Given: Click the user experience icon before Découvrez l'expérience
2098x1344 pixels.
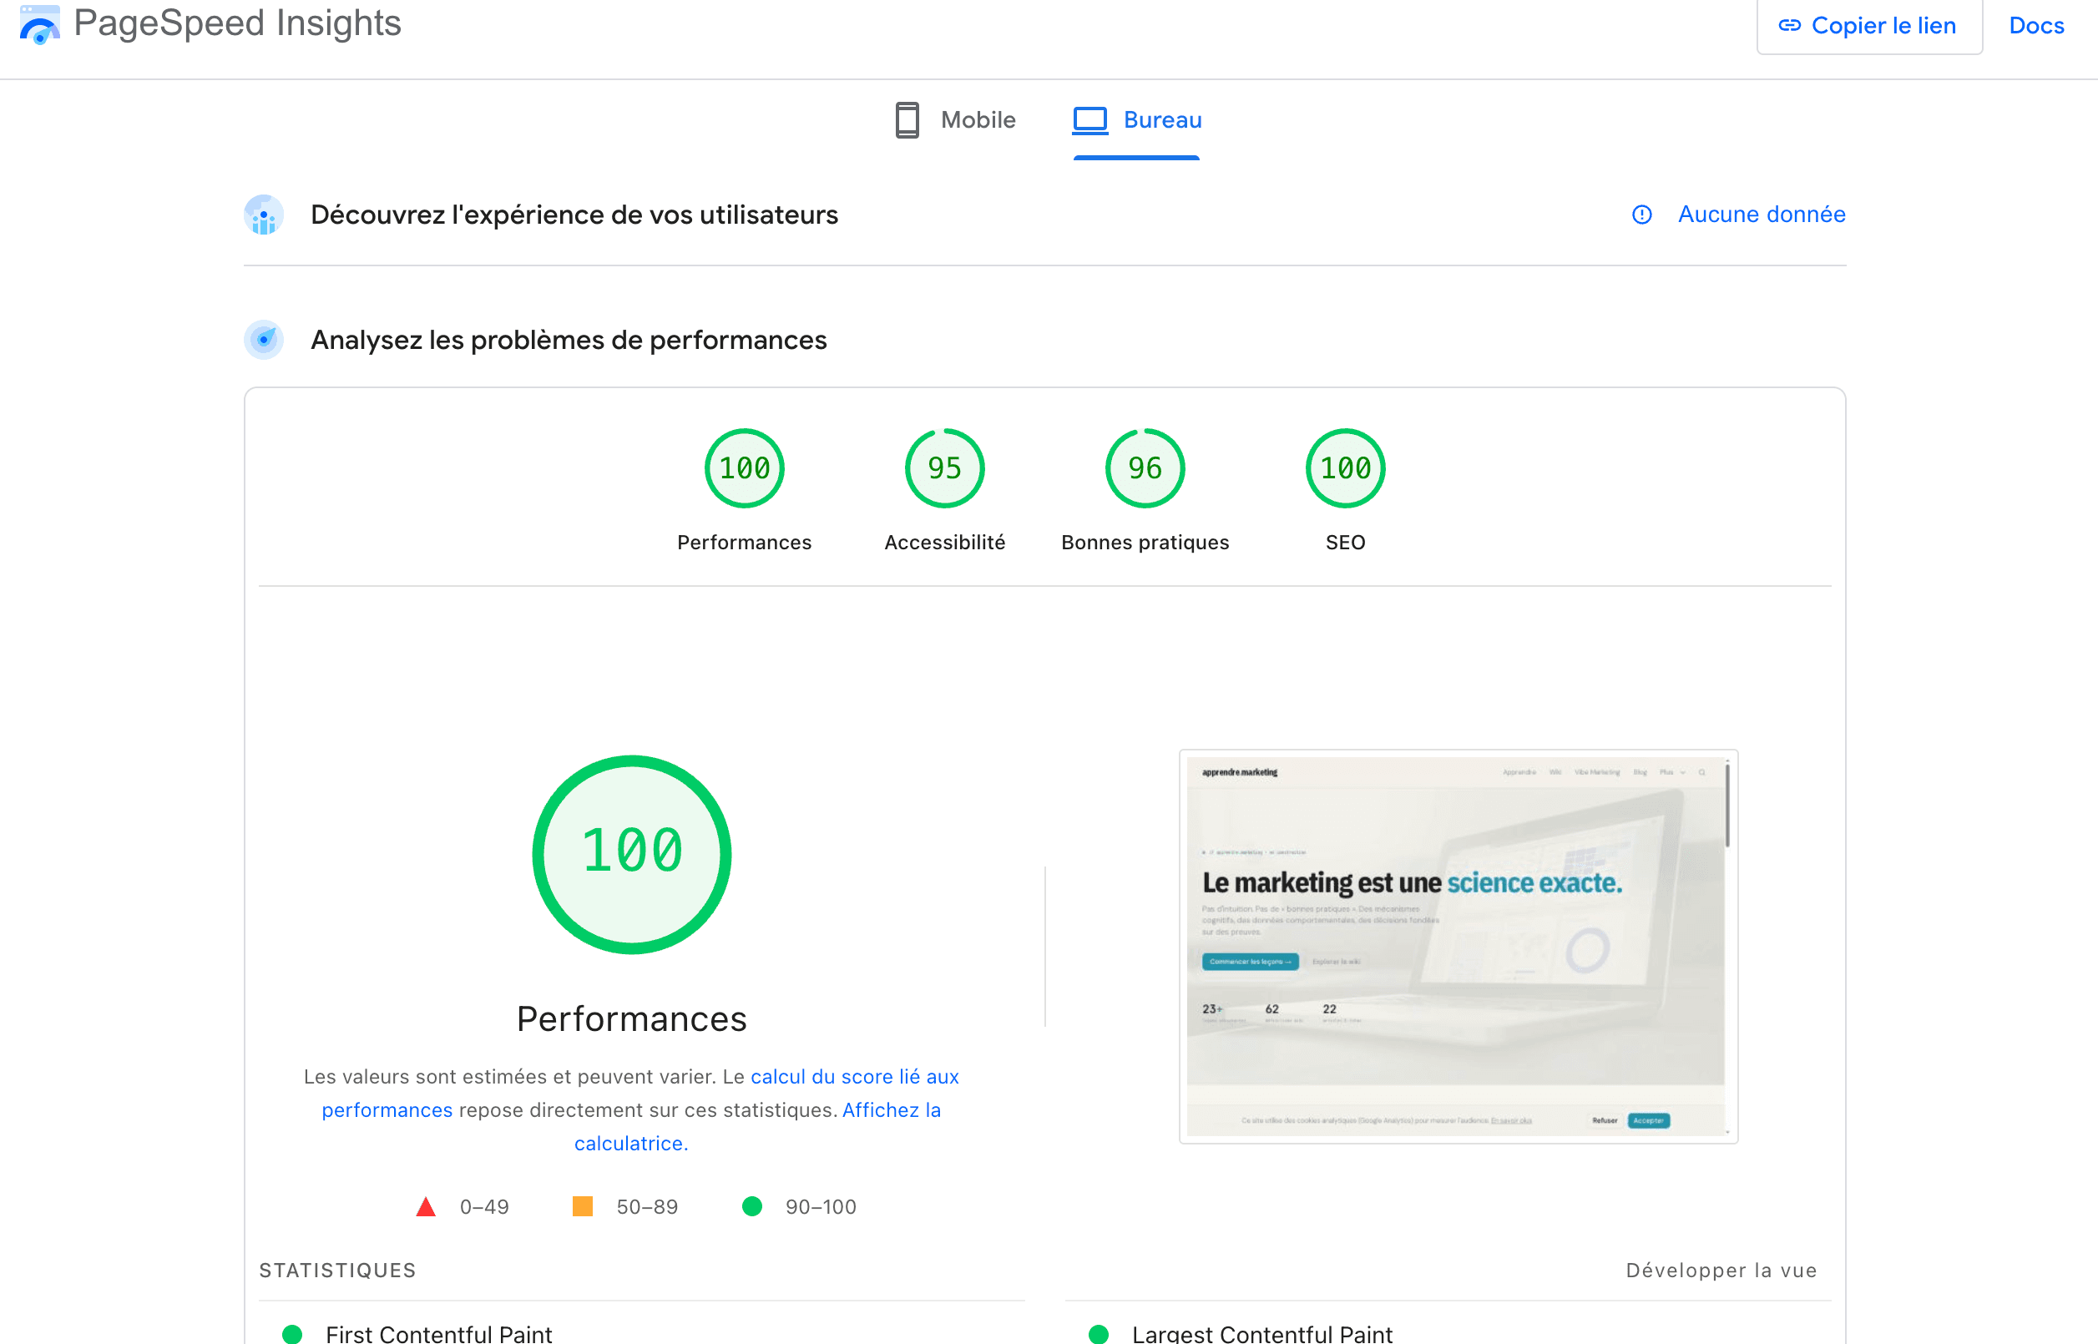Looking at the screenshot, I should [x=265, y=215].
